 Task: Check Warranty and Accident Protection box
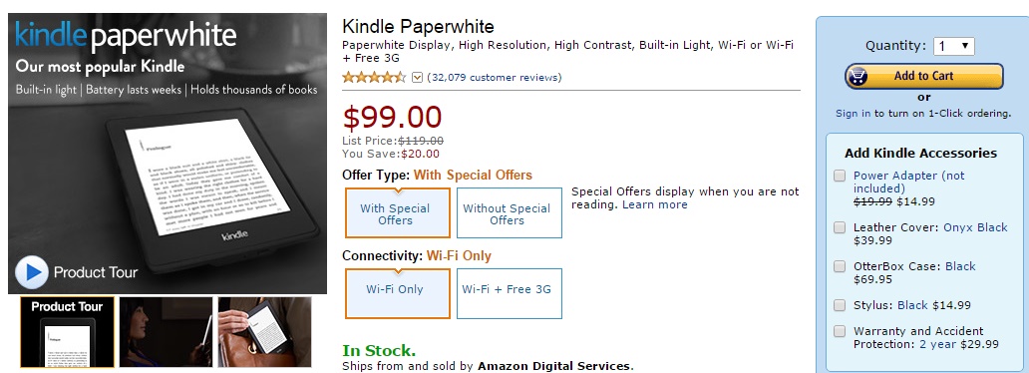pyautogui.click(x=840, y=331)
